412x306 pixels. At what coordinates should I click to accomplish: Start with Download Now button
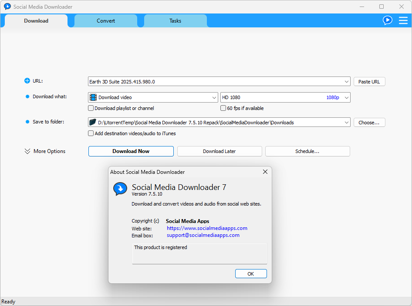point(131,151)
